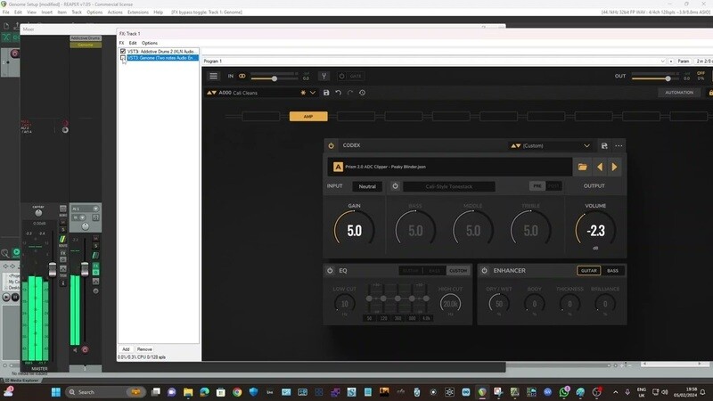Click the VOLUME knob showing -2.3

[595, 231]
